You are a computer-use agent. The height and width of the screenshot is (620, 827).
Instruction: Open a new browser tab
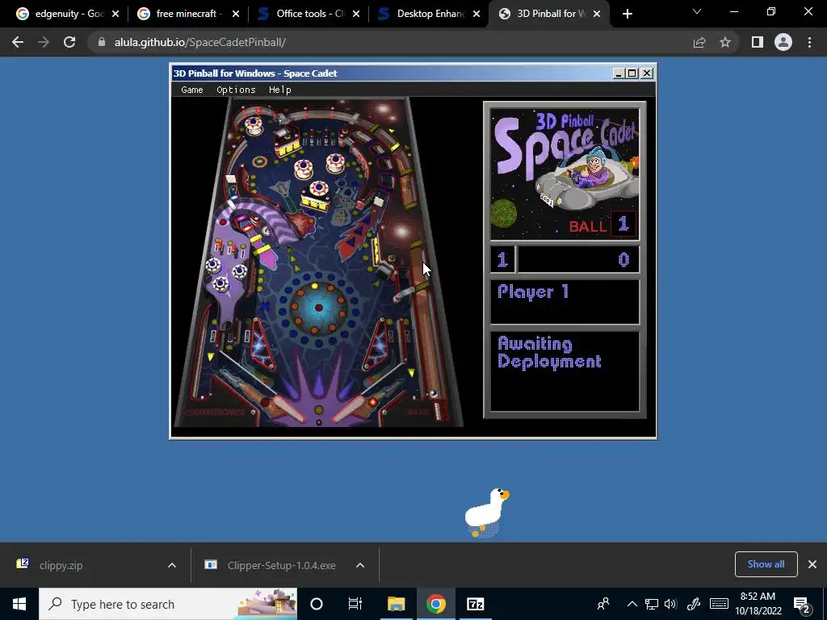tap(627, 15)
